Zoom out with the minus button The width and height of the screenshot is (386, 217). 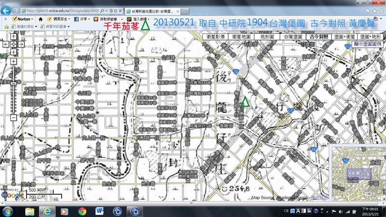click(14, 118)
